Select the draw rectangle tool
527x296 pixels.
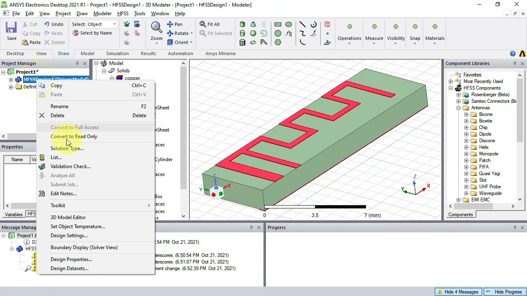click(278, 24)
